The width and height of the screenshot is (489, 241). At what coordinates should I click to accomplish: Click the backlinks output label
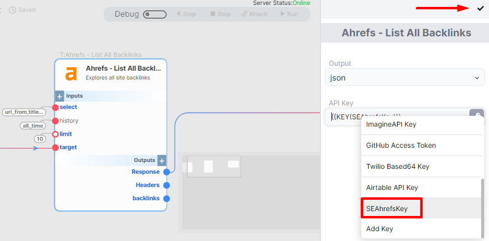pos(146,198)
